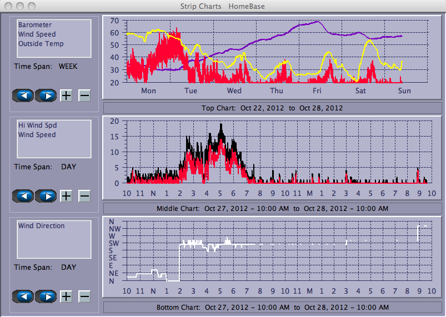Click the top chart's back arrow button

point(23,95)
